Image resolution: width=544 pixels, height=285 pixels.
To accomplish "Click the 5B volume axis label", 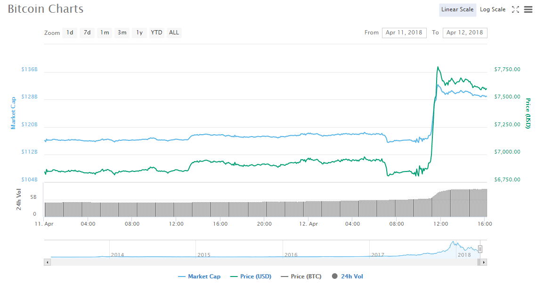I will coord(33,197).
